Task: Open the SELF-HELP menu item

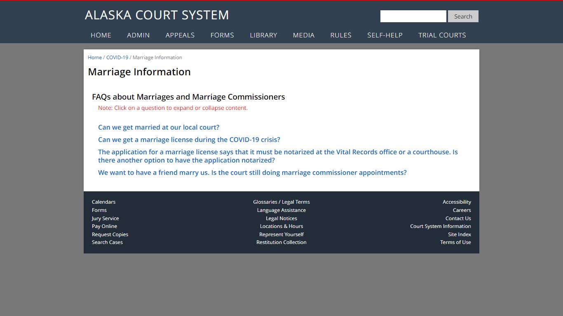Action: coord(385,35)
